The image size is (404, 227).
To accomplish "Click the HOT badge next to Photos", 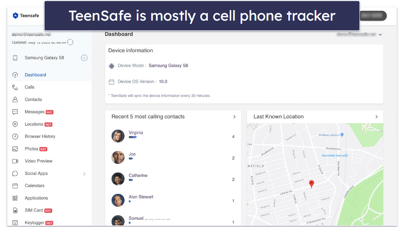I will tap(44, 149).
